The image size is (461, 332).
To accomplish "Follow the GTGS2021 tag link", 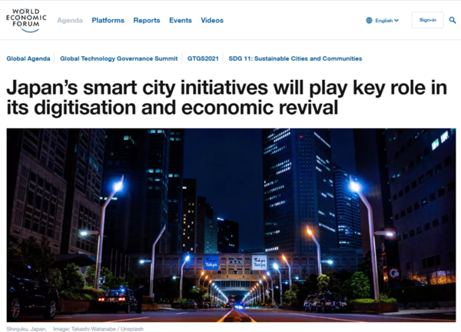I will click(x=204, y=58).
